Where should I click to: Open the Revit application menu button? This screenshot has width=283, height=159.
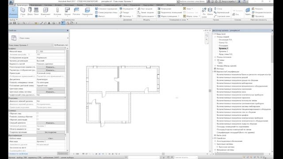click(11, 2)
